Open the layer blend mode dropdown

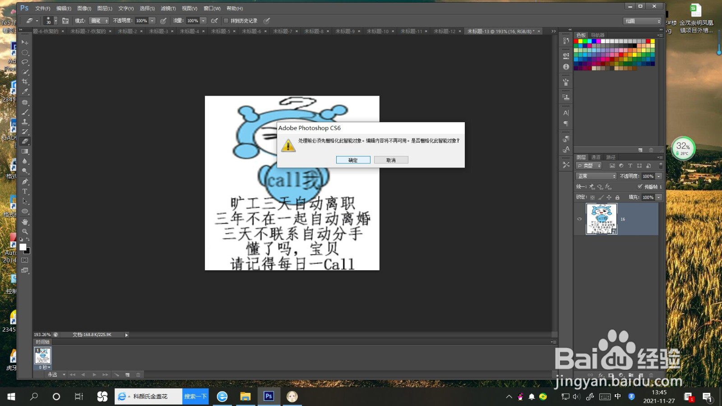pos(596,176)
